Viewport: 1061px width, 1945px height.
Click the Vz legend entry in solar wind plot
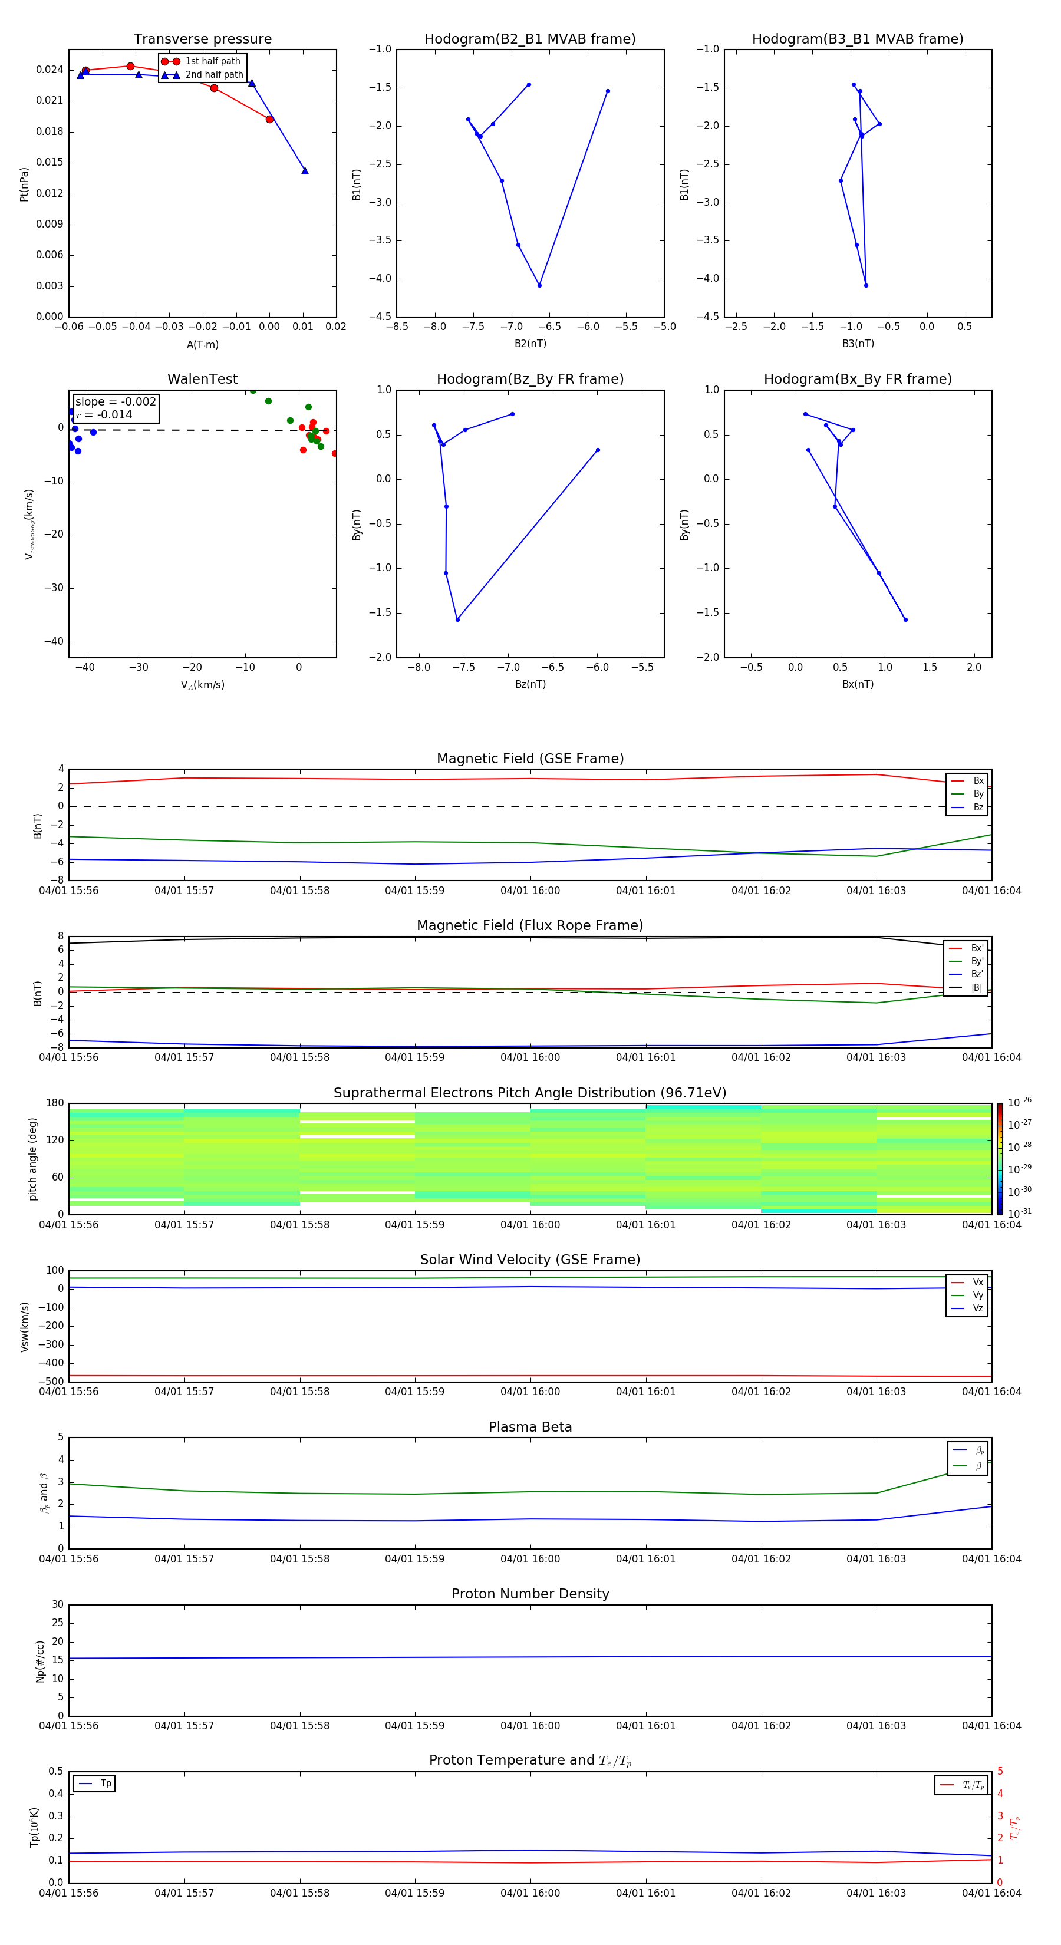967,1308
